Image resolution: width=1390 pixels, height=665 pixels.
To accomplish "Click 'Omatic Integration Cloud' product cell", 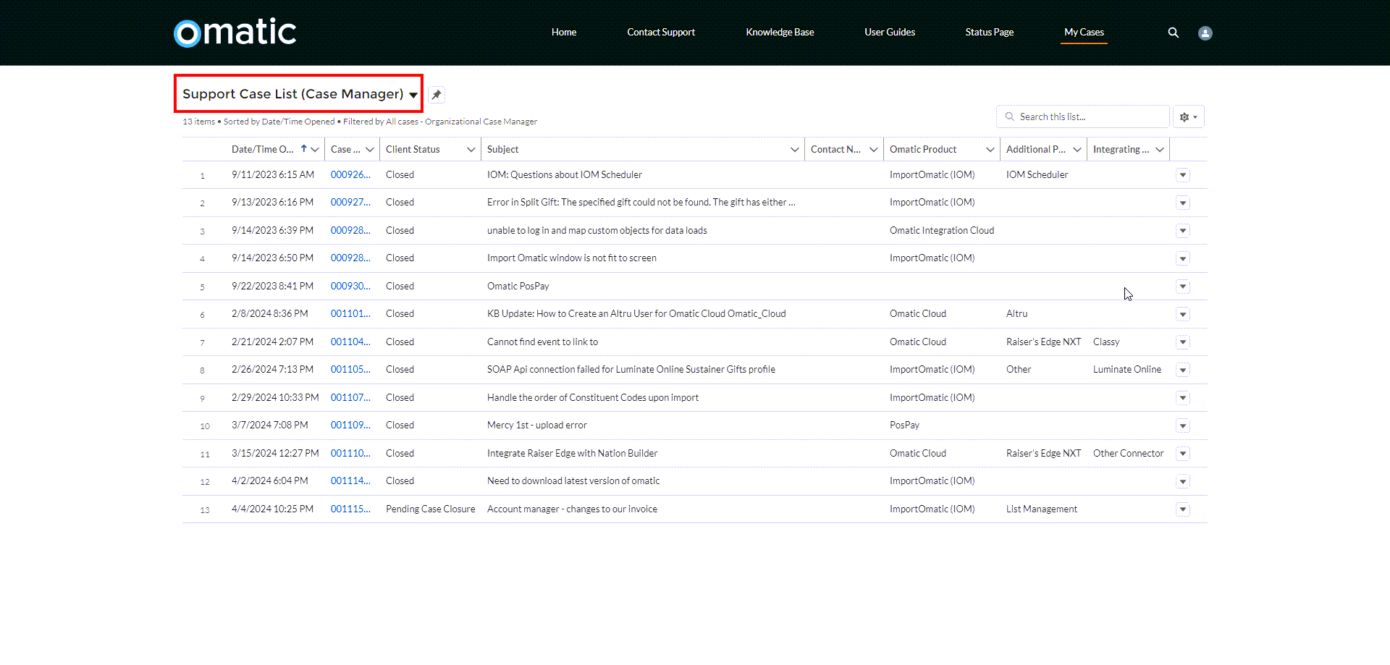I will click(941, 230).
